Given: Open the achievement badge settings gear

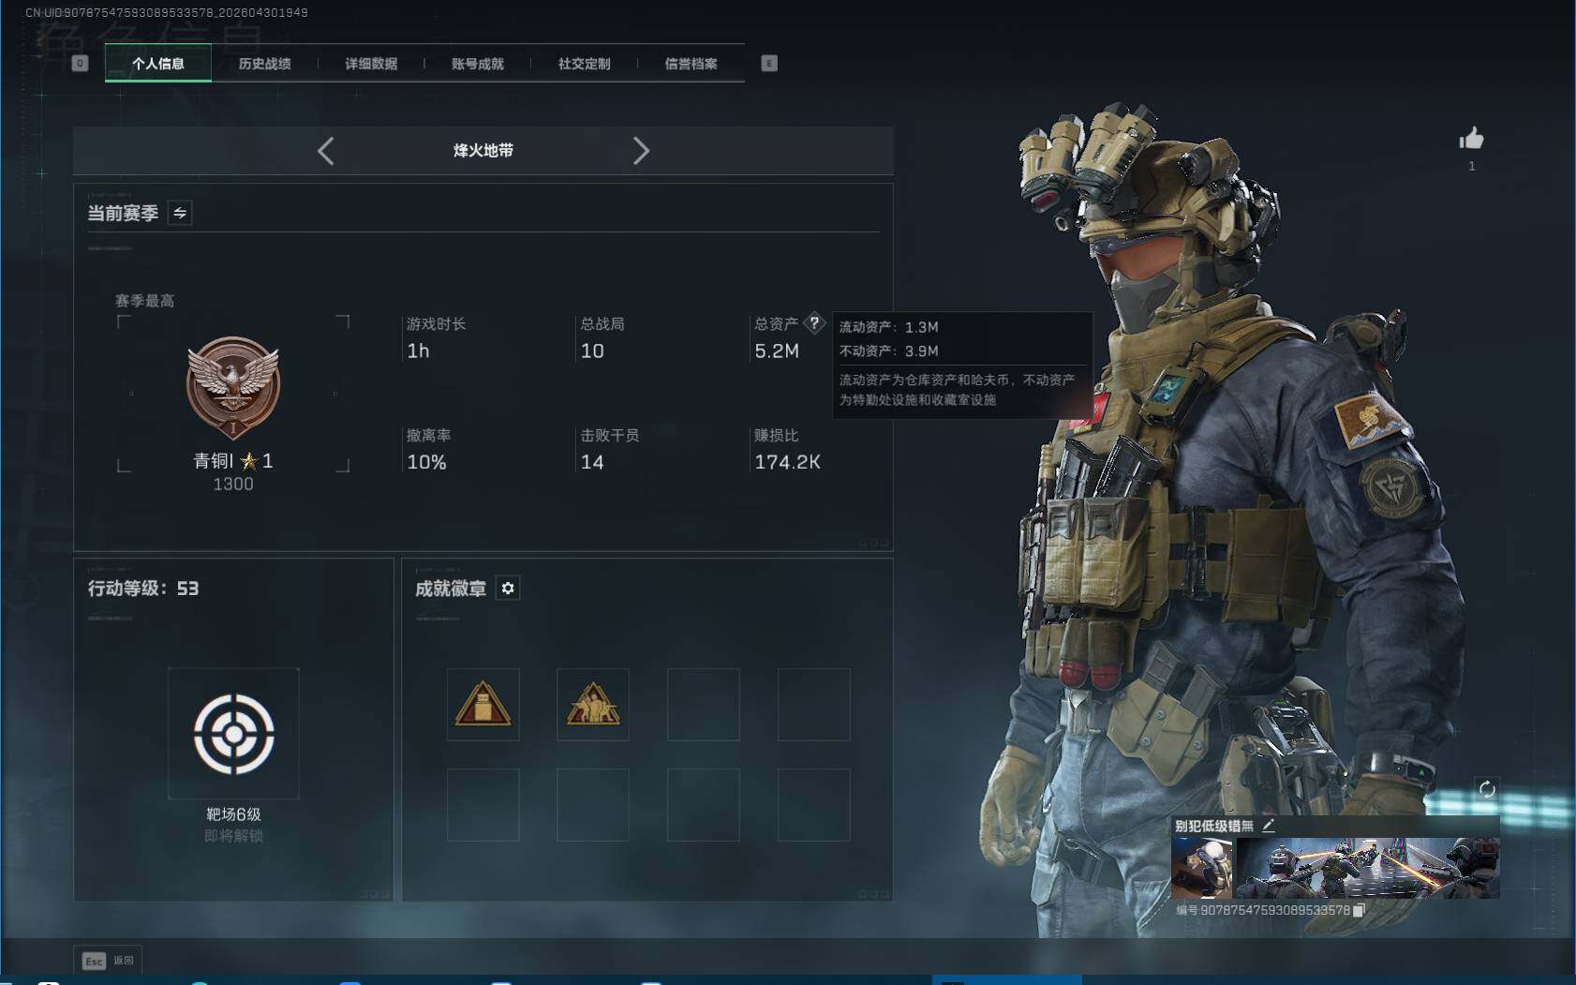Looking at the screenshot, I should pyautogui.click(x=508, y=589).
